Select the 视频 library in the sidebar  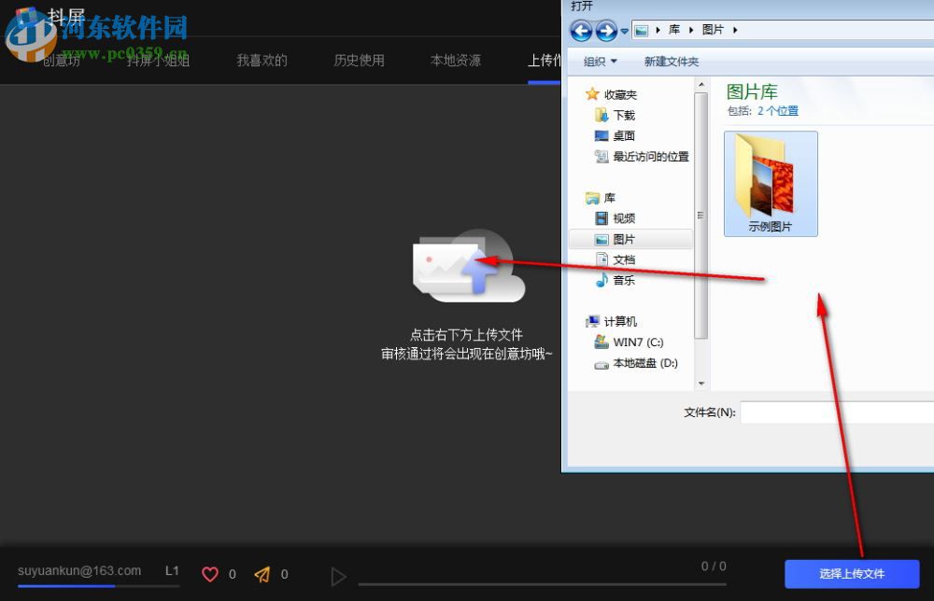click(x=622, y=217)
